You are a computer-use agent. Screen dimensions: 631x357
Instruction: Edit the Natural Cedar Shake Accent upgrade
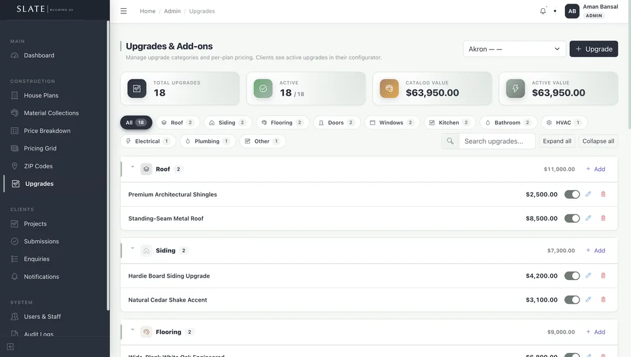click(x=588, y=300)
